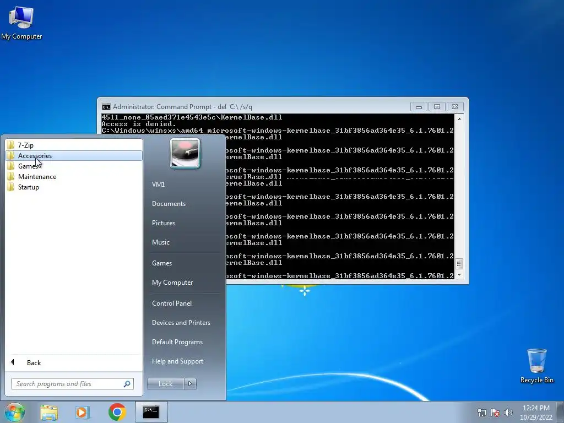Open Devices and Printers
The height and width of the screenshot is (423, 564).
(181, 323)
